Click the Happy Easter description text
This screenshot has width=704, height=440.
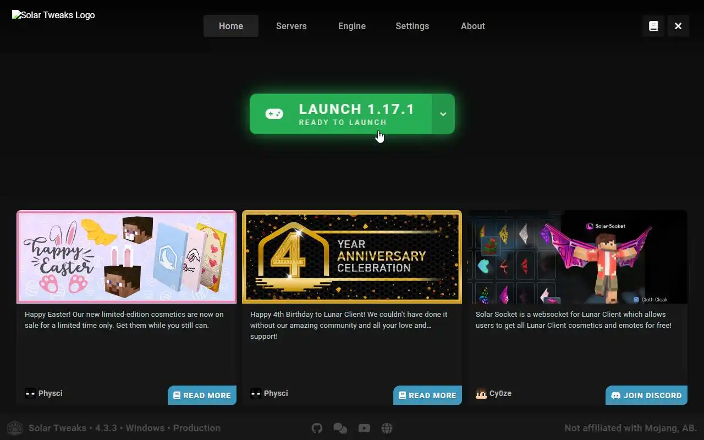[x=124, y=320]
